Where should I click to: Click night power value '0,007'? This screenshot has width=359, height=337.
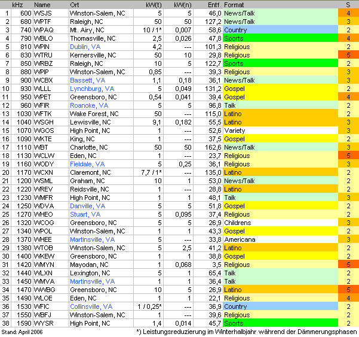[183, 30]
